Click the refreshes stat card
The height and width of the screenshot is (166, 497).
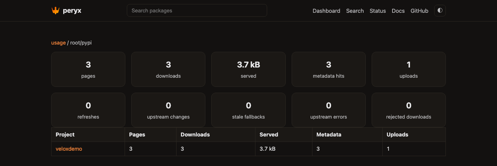click(88, 110)
